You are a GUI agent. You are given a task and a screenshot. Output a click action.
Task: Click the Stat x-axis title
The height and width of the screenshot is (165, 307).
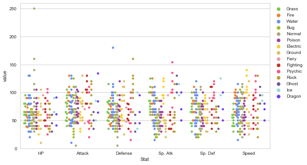pyautogui.click(x=145, y=159)
